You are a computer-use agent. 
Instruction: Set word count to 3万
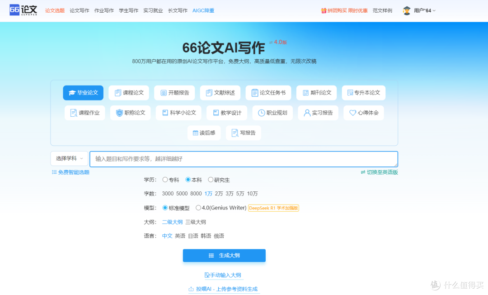pos(230,194)
